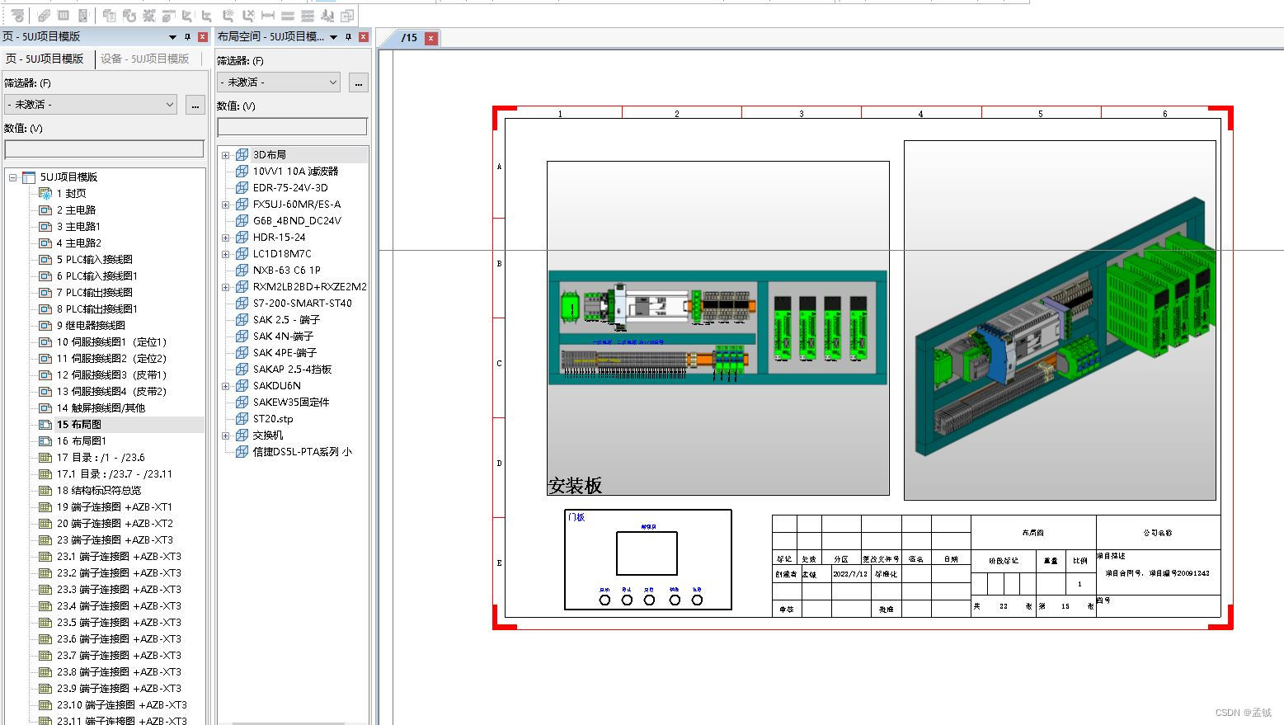Screen dimensions: 1284x725
Task: Click the table page icon beside 18 结构标识符总览
Action: [x=45, y=490]
